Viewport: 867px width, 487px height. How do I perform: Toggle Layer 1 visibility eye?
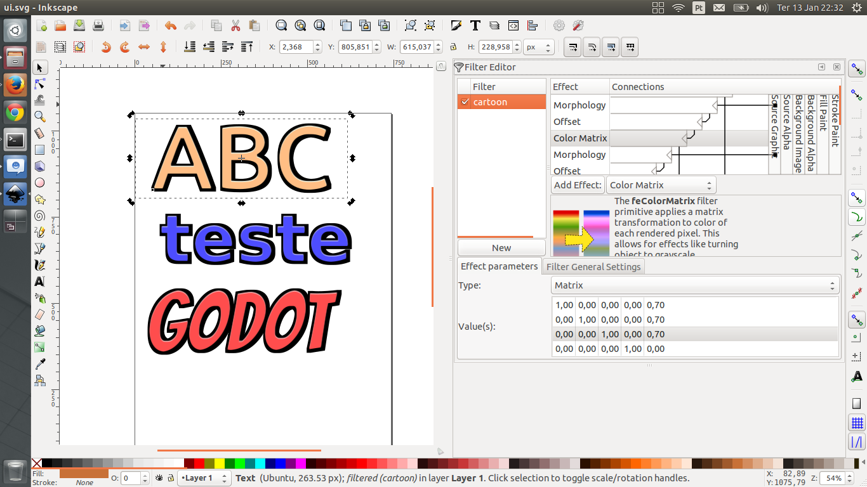point(159,478)
